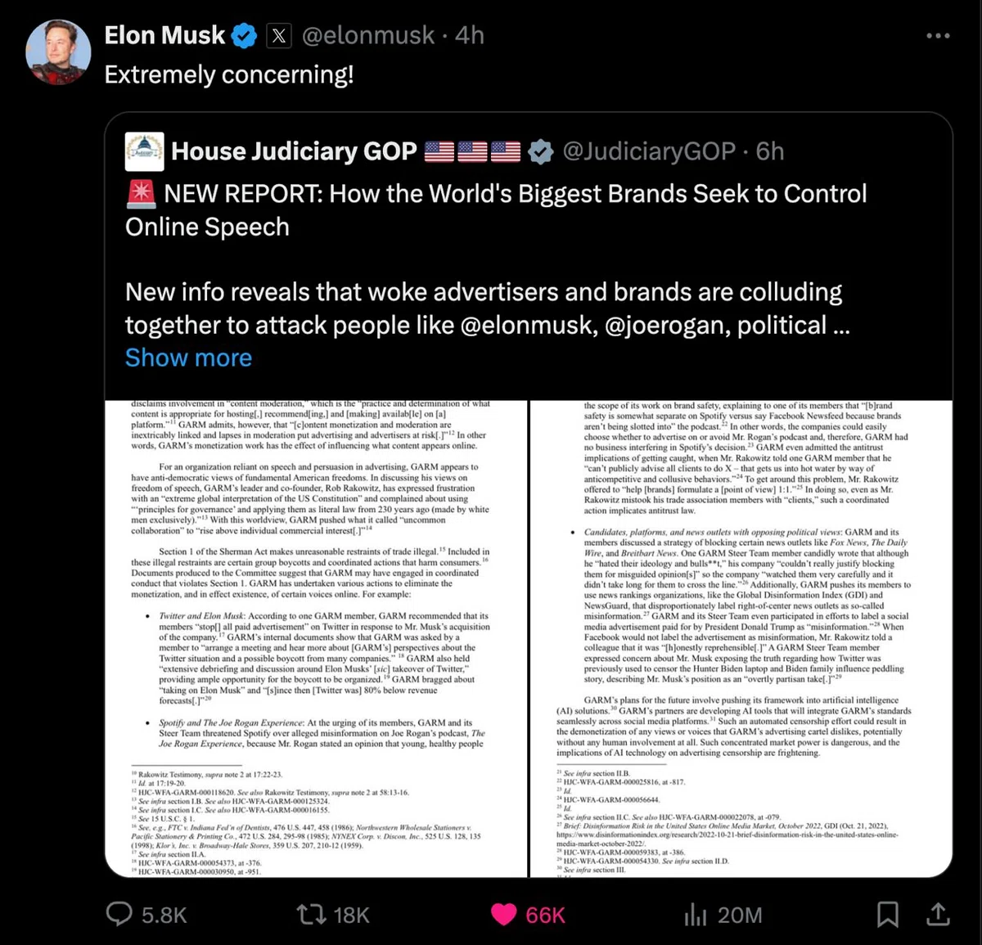The height and width of the screenshot is (945, 982).
Task: Expand quoted tweet with Show more
Action: 188,358
